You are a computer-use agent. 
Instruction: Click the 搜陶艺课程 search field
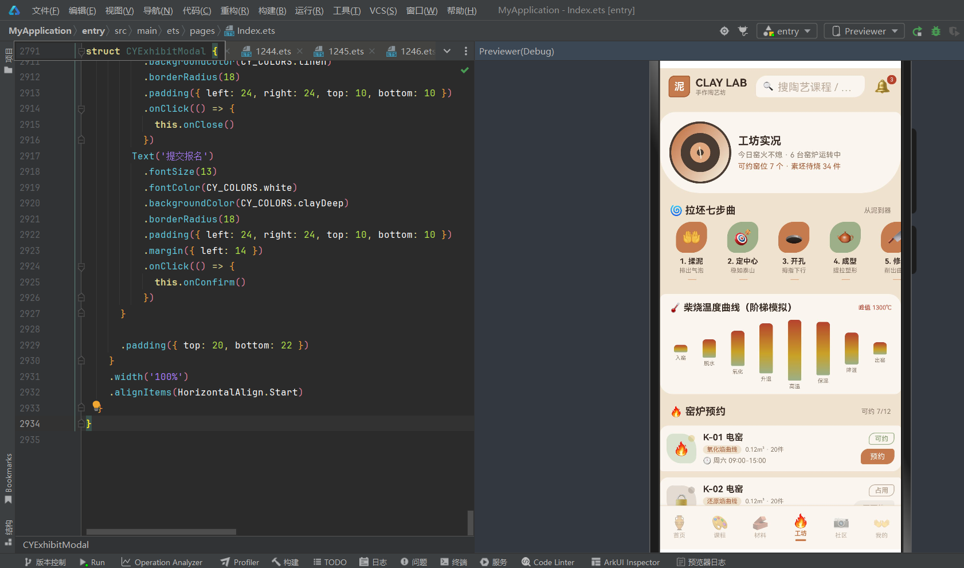point(810,87)
